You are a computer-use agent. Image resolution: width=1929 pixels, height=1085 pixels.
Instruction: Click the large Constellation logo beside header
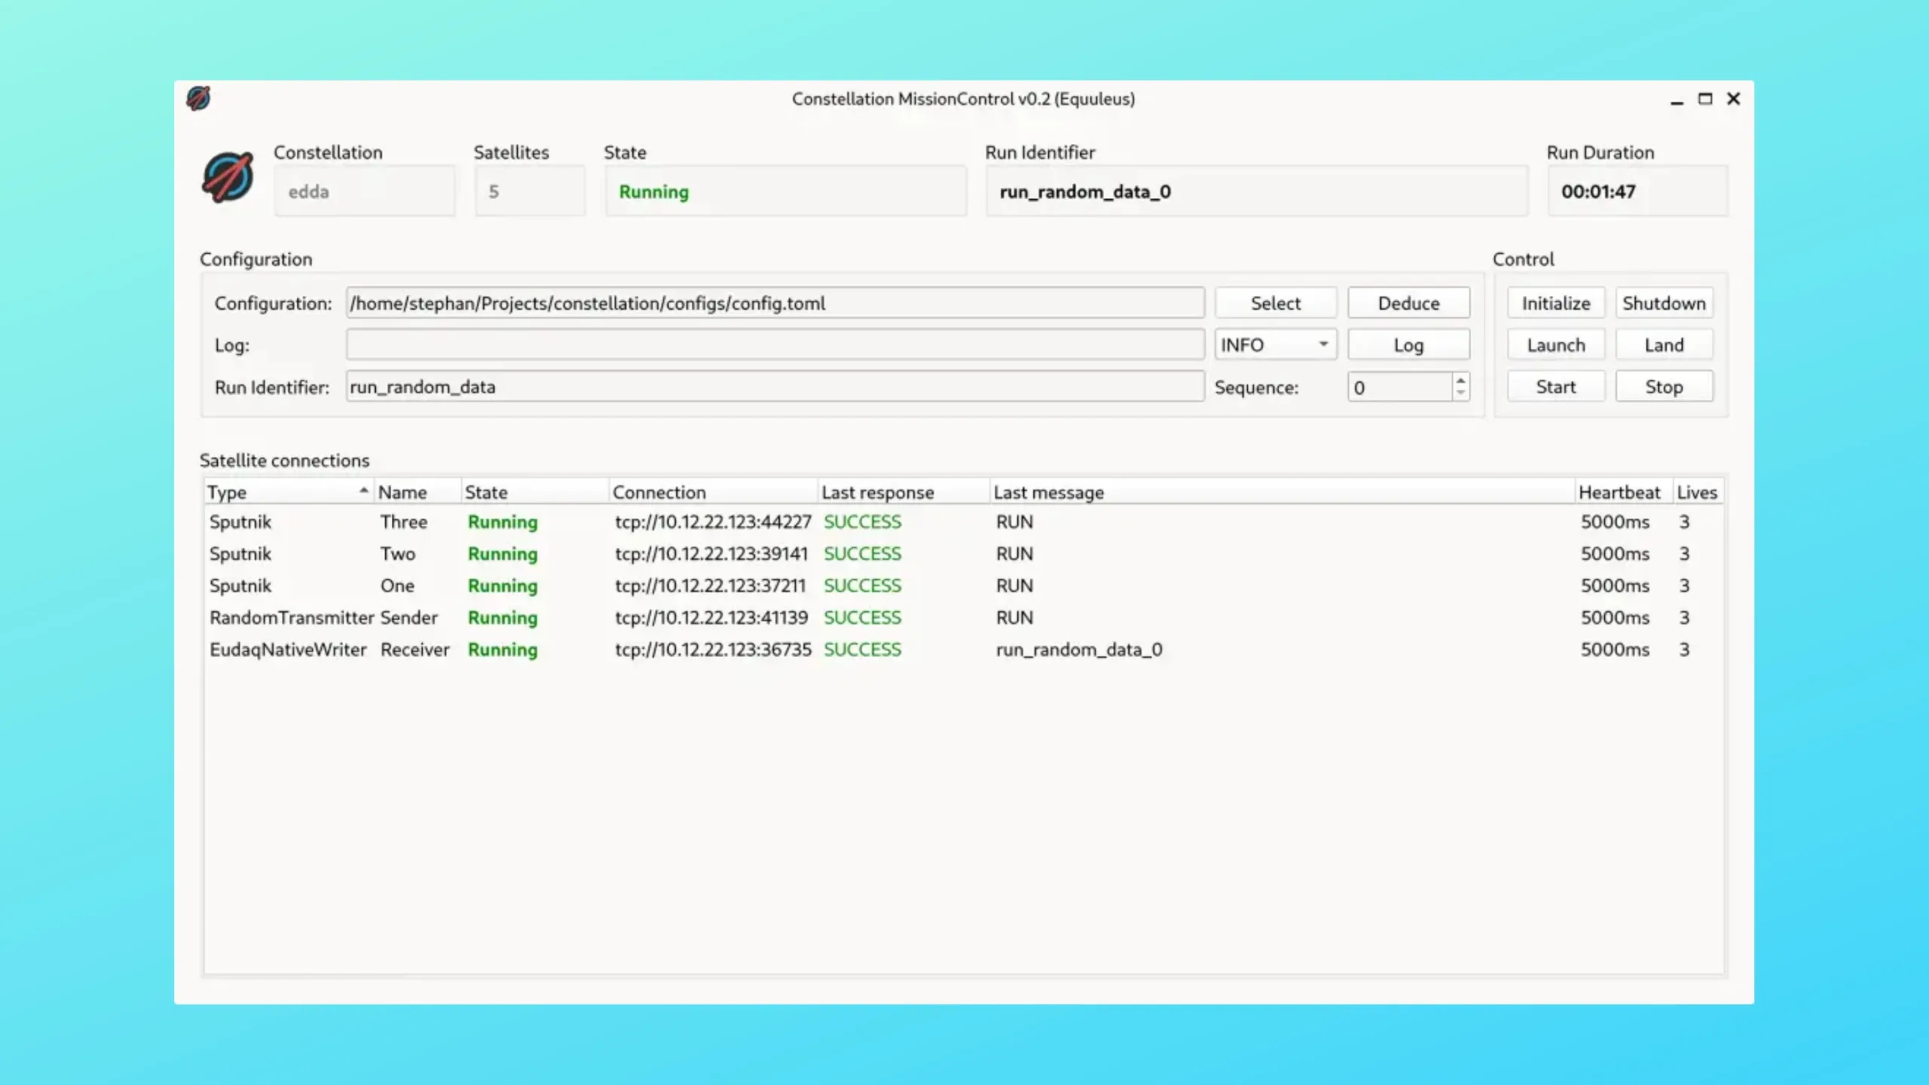click(x=228, y=178)
